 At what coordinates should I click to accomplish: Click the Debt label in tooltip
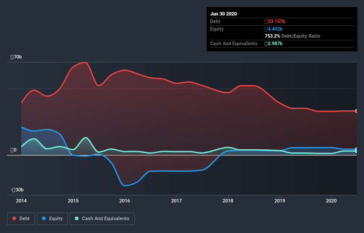pyautogui.click(x=215, y=22)
